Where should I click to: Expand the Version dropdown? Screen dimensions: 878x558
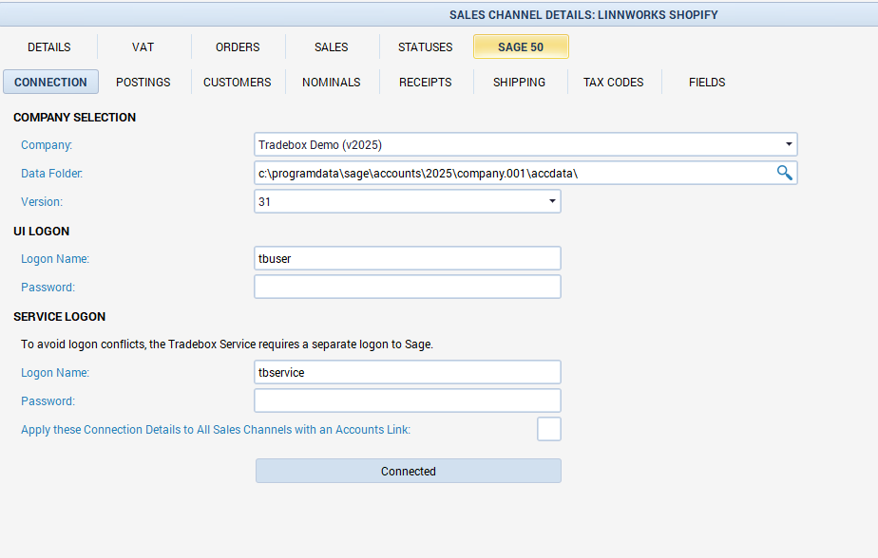coord(552,201)
